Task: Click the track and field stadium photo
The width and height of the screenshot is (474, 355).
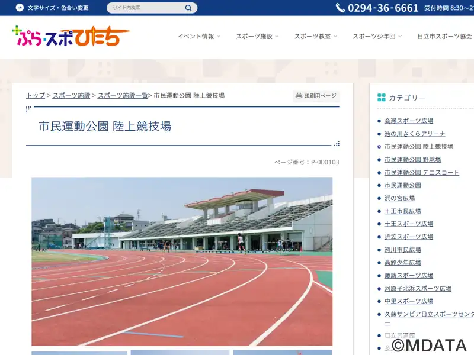Action: (x=182, y=262)
